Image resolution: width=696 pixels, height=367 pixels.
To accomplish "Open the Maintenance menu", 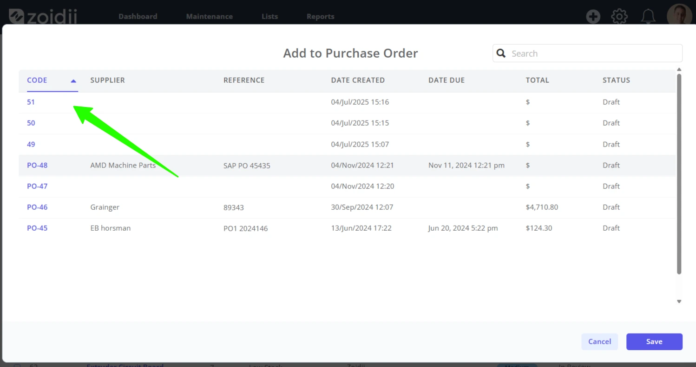I will coord(209,16).
